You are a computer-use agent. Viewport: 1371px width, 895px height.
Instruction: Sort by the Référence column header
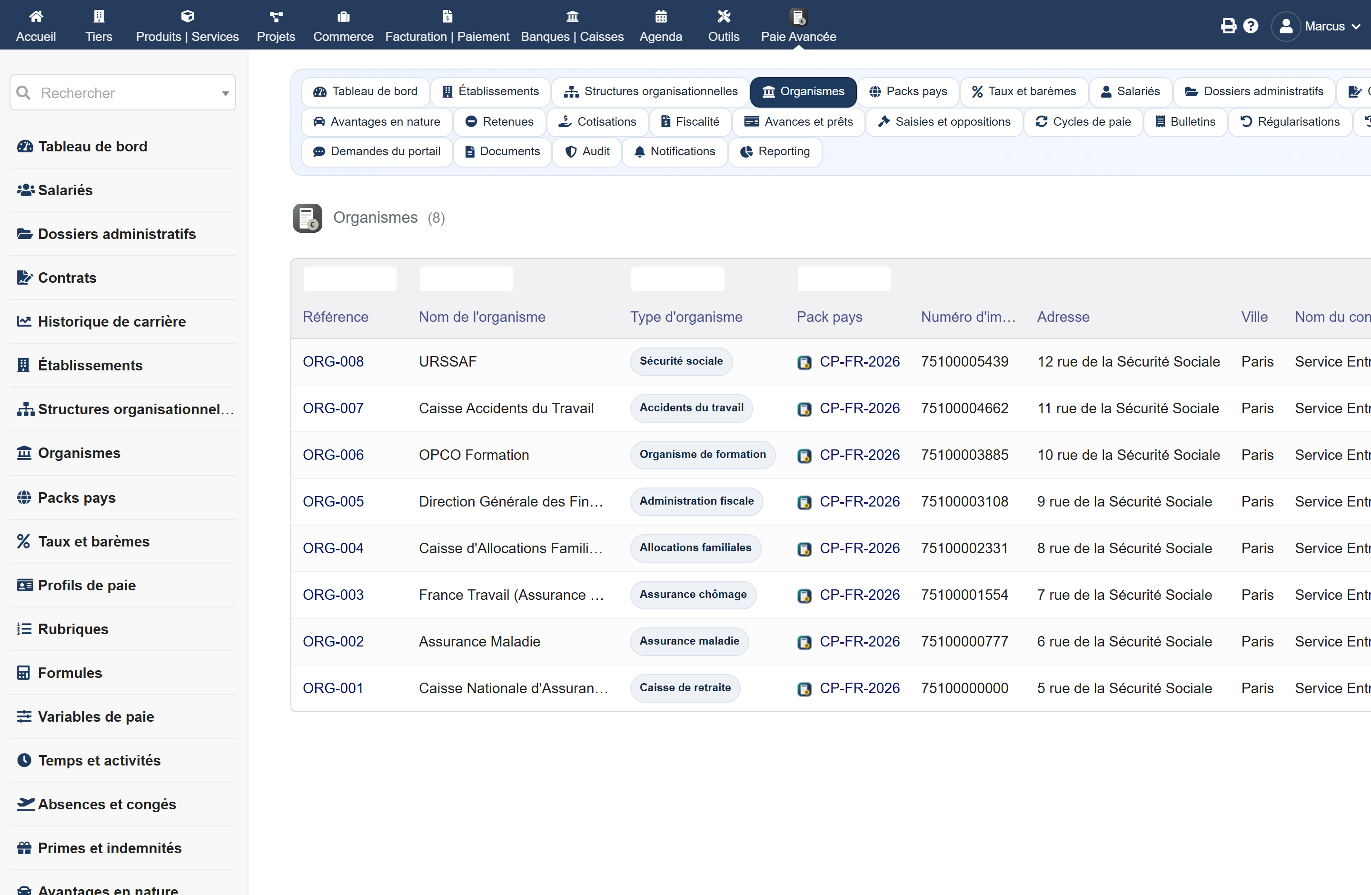coord(335,317)
